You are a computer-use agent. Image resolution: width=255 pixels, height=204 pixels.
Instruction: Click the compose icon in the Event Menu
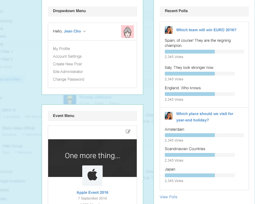128,131
